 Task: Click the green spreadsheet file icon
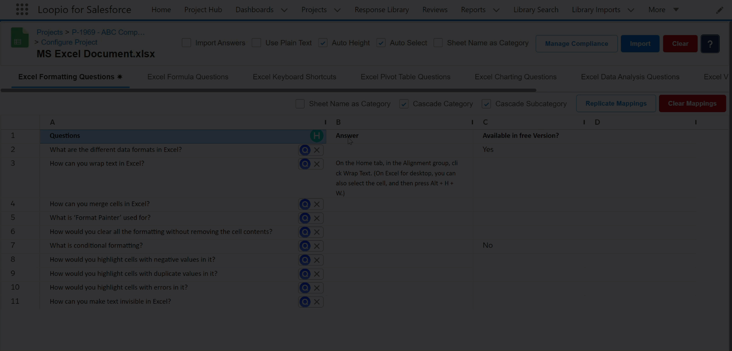tap(20, 37)
